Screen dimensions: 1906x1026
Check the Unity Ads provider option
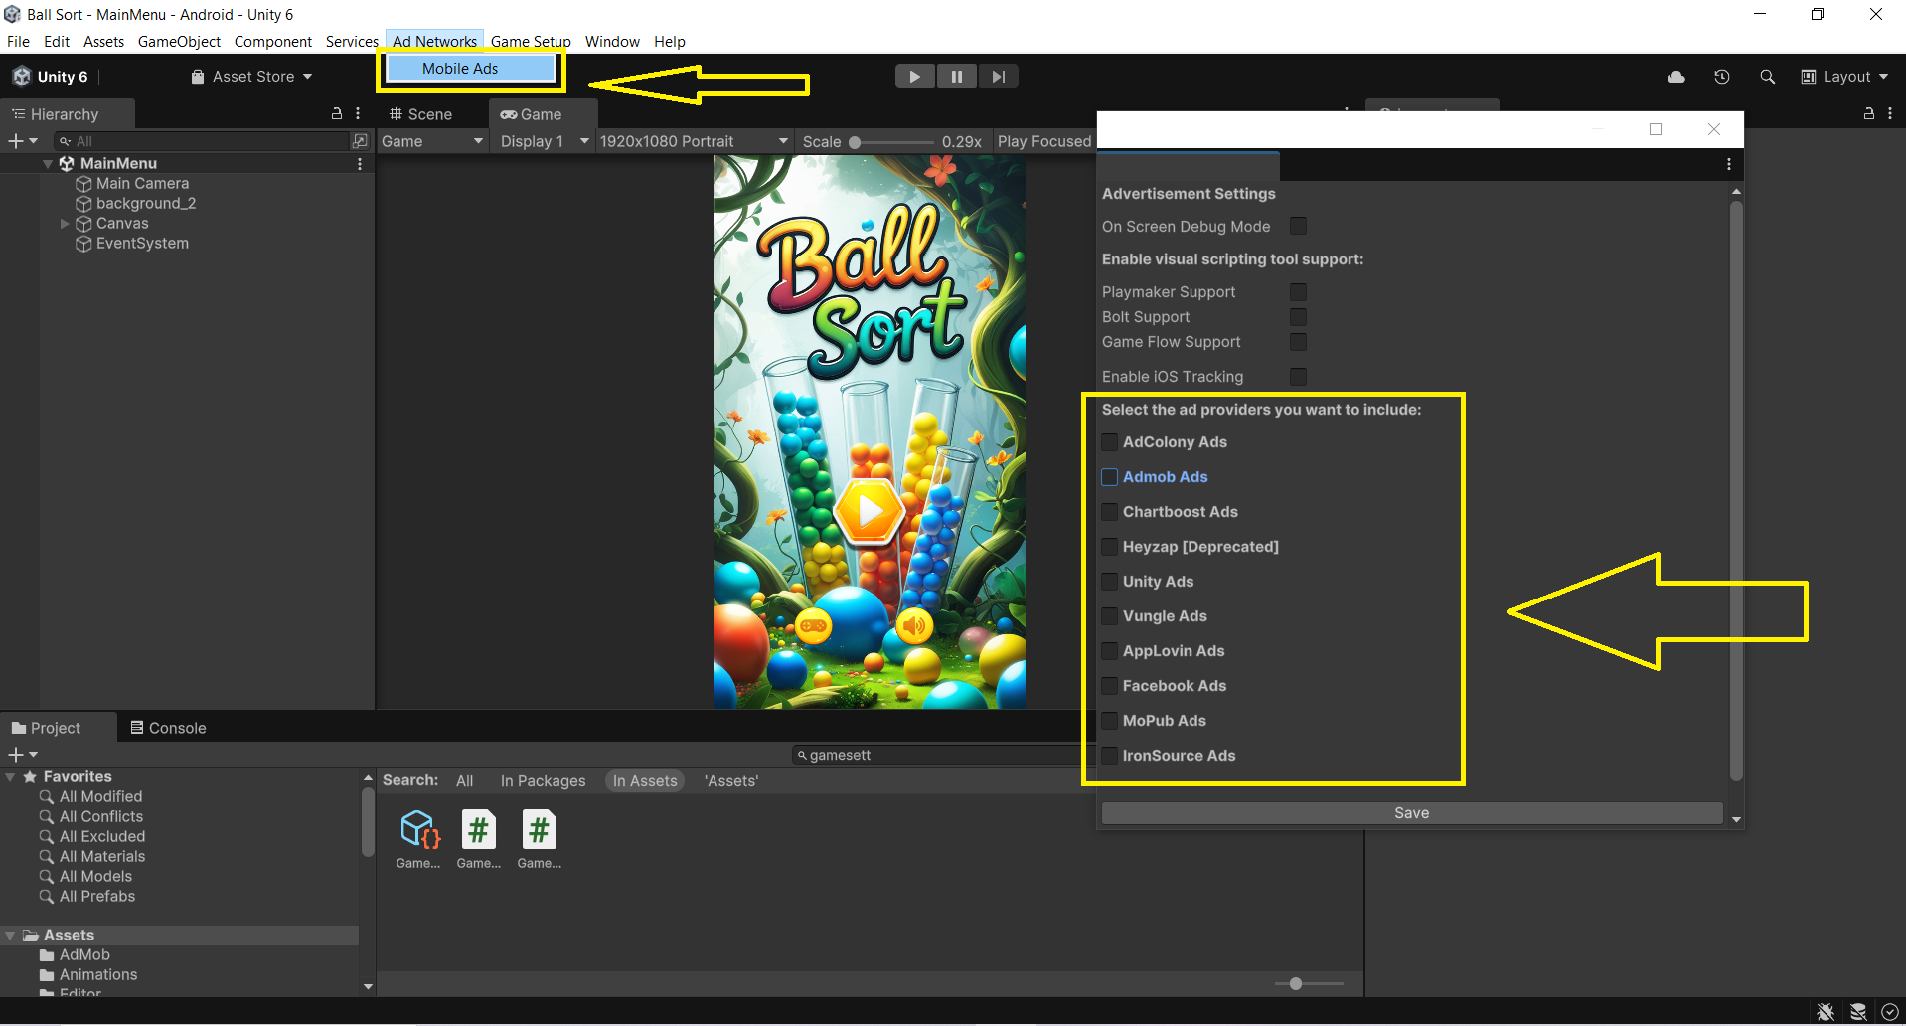(1109, 582)
